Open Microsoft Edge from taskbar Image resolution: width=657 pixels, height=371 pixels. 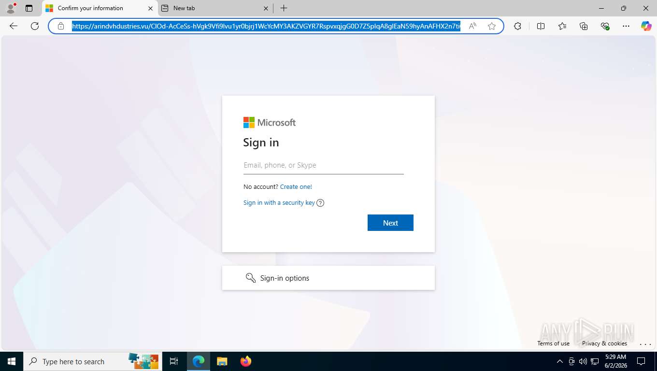pyautogui.click(x=199, y=361)
